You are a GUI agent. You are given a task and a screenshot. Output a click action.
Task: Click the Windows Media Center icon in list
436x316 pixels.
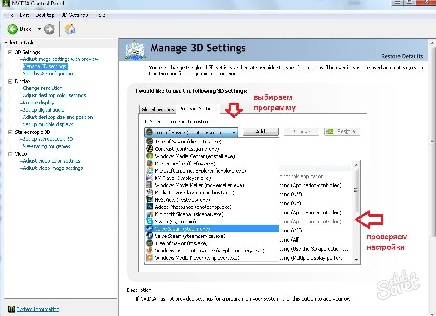(150, 156)
